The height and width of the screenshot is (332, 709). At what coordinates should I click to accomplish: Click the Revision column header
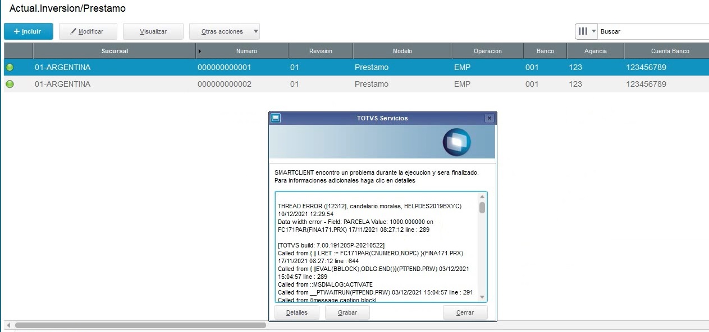click(321, 51)
